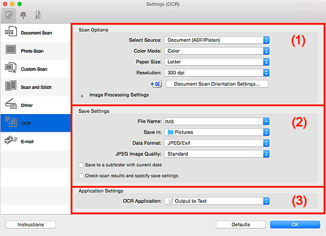Enable Save to a subfolder with current date
Viewport: 326px width, 236px height.
[81, 165]
